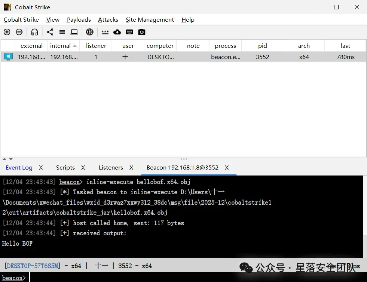The width and height of the screenshot is (367, 282).
Task: Select the beacon session row for DESKTOP
Action: (x=183, y=57)
